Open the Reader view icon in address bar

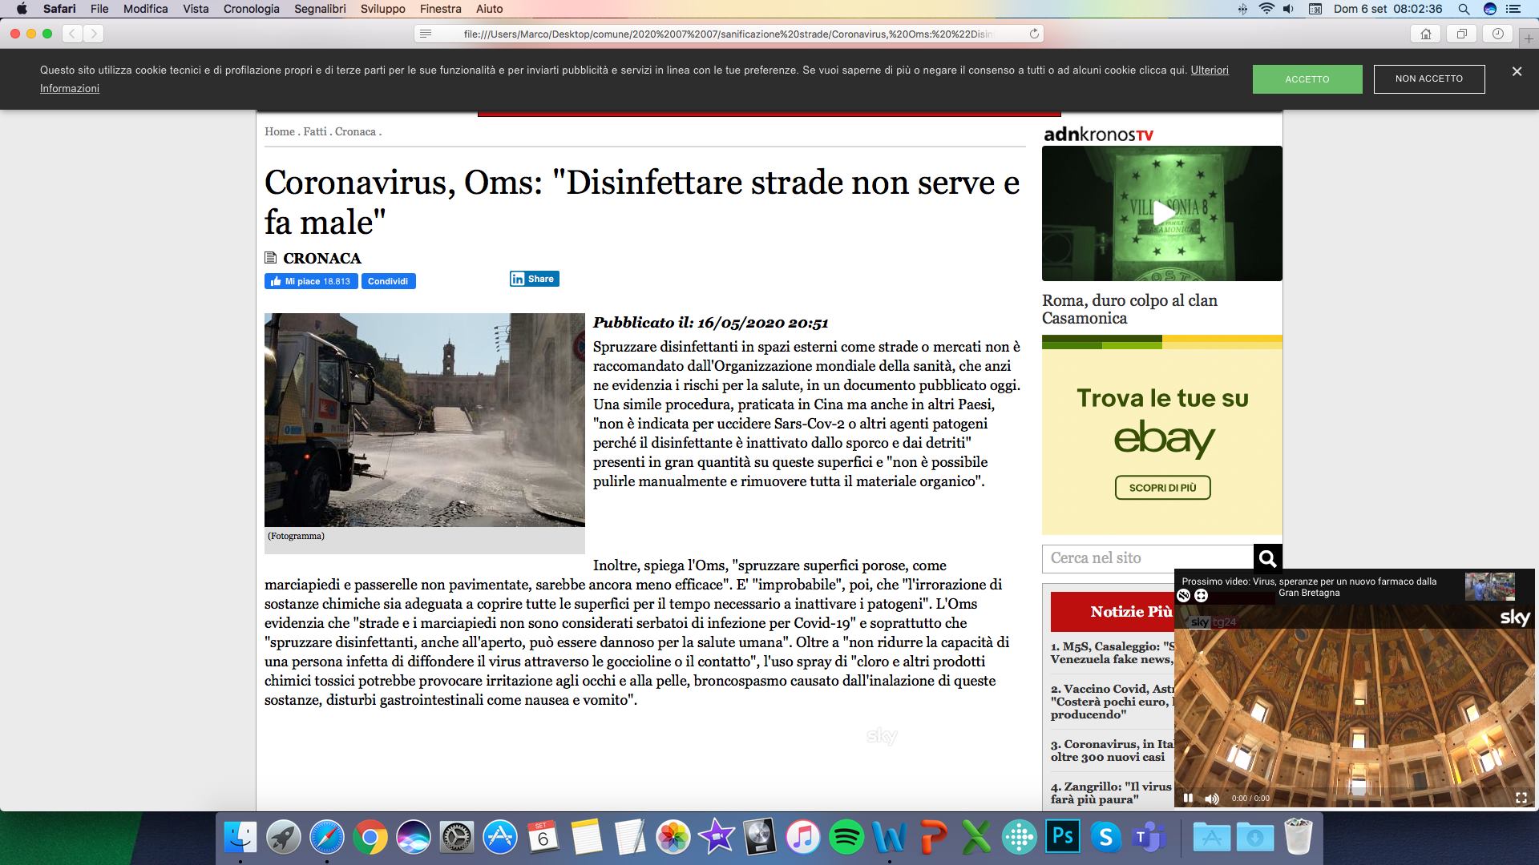click(x=426, y=34)
